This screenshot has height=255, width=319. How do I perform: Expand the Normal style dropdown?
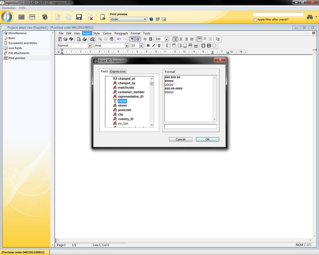click(x=90, y=46)
